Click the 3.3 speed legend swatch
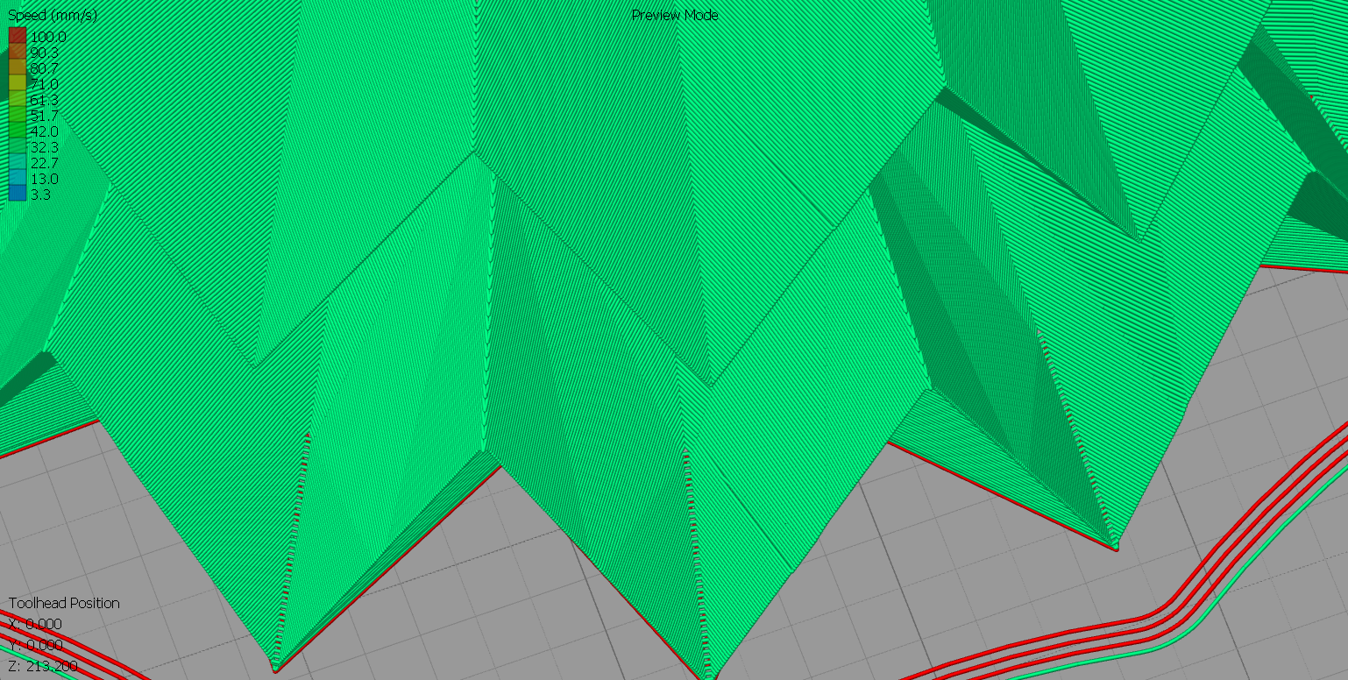1348x680 pixels. 18,194
